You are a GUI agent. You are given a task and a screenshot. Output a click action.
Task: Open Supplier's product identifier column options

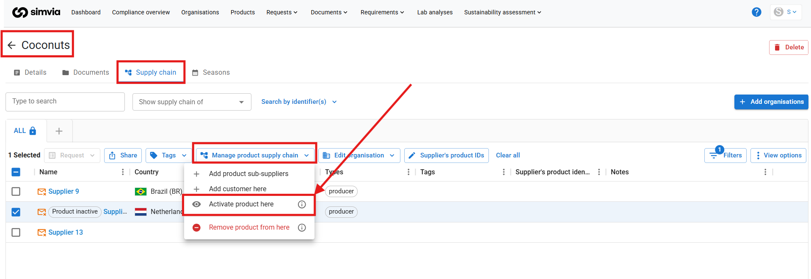[x=599, y=172]
